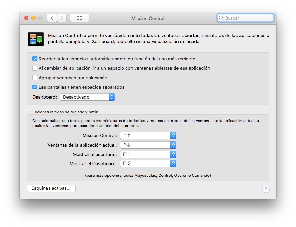Image resolution: width=296 pixels, height=227 pixels.
Task: Click the magnifying glass in search field
Action: tap(221, 18)
